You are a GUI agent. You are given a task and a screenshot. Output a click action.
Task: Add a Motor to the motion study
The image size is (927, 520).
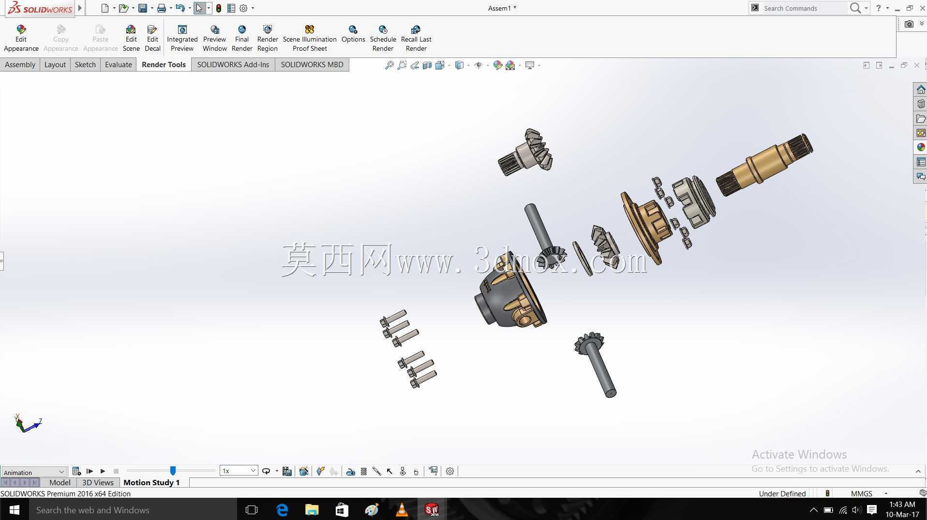pos(351,471)
